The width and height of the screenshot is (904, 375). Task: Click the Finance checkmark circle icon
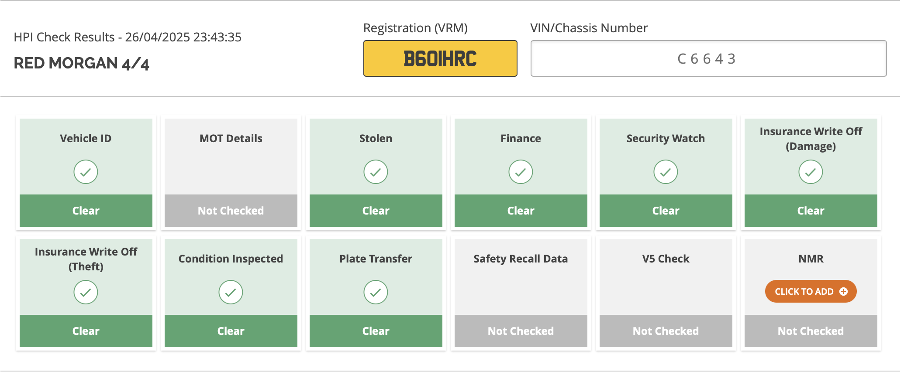(521, 172)
